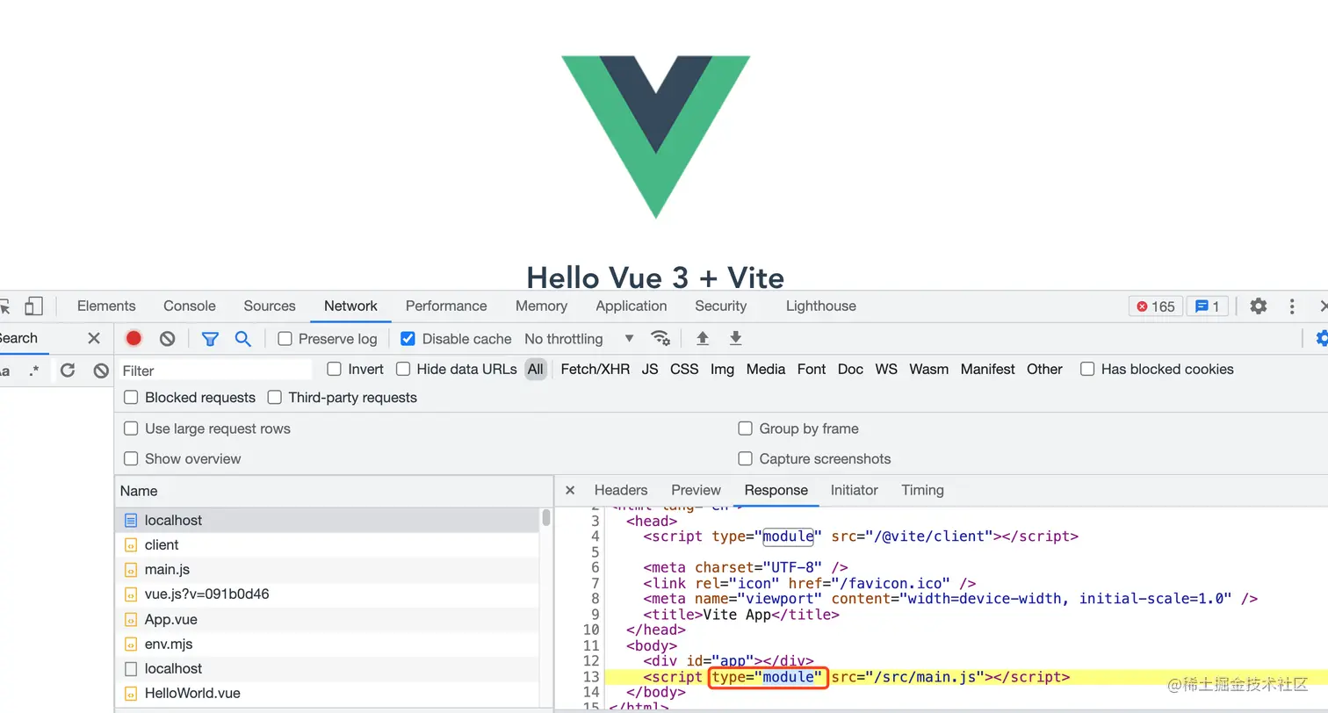This screenshot has height=713, width=1328.
Task: Enable Capture screenshots
Action: 745,458
